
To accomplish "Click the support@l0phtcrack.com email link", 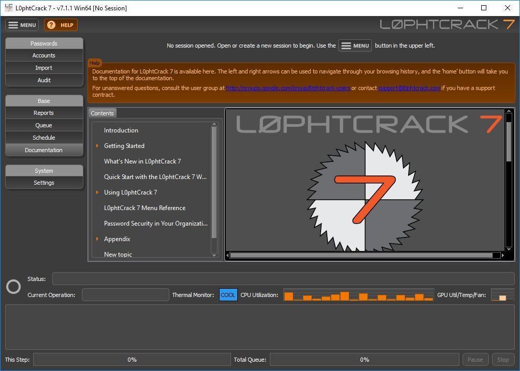I will (409, 88).
